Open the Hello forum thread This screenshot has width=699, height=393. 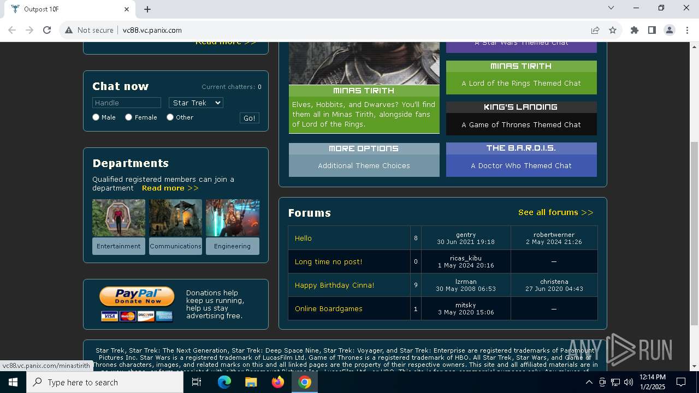coord(303,238)
